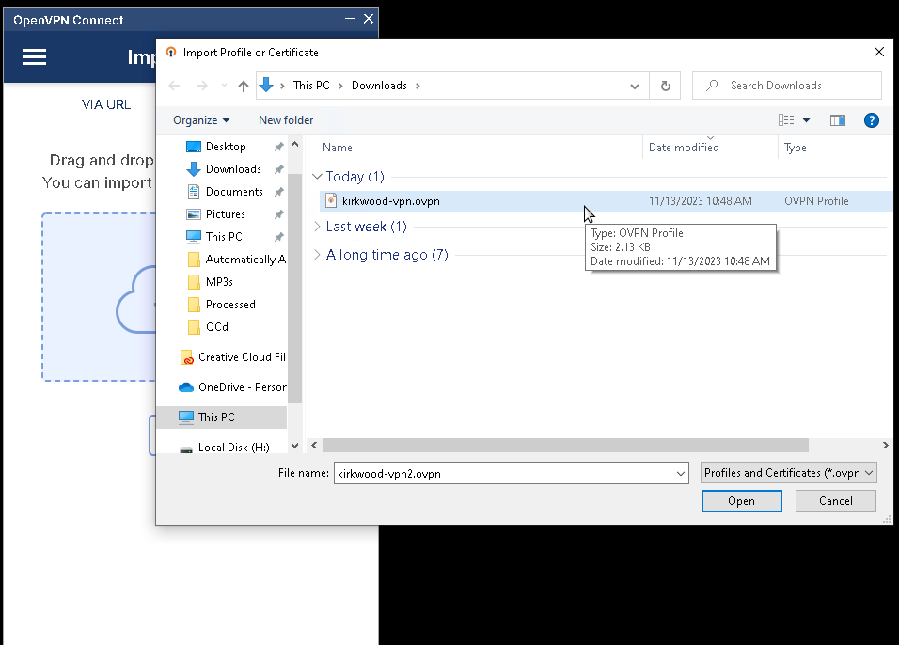Click the Open button
Screen dimensions: 899x645
click(741, 501)
